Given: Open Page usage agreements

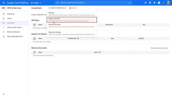Looking at the screenshot, I should (x=15, y=36).
